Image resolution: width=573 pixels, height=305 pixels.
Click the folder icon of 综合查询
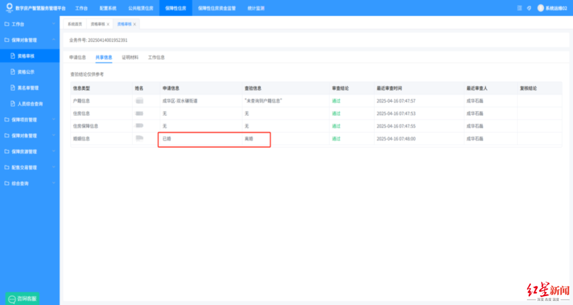tap(7, 183)
